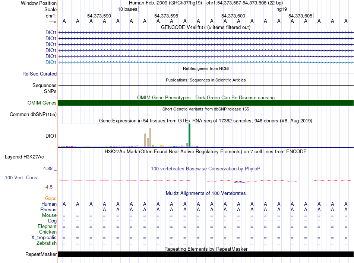Select the Rhesus species row label

pyautogui.click(x=48, y=209)
